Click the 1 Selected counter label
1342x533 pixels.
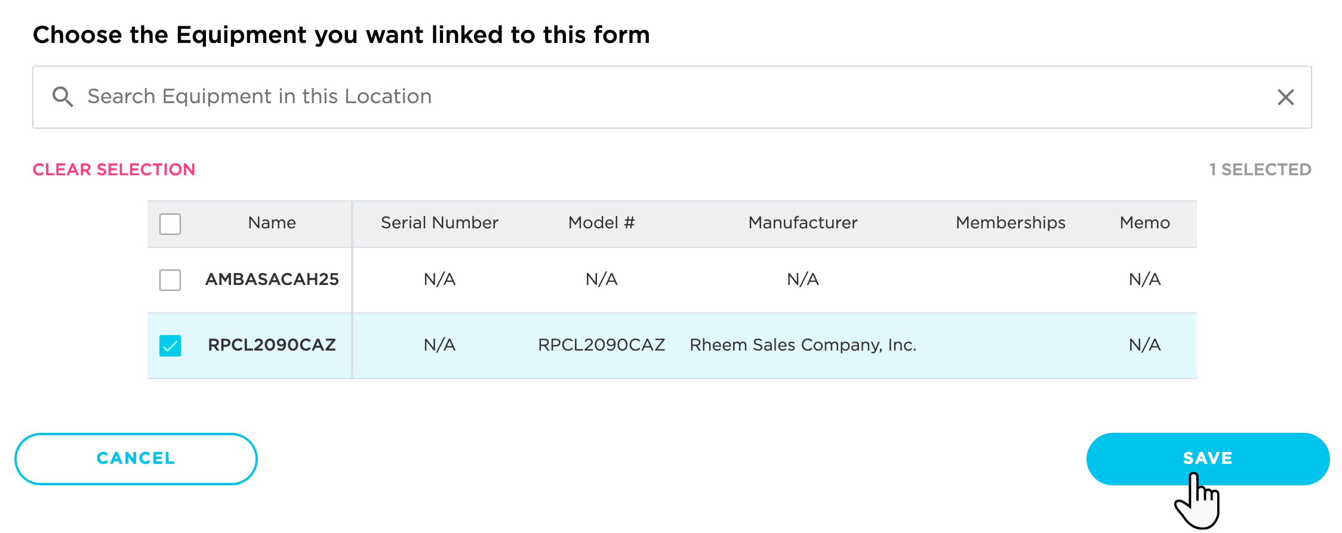coord(1260,169)
